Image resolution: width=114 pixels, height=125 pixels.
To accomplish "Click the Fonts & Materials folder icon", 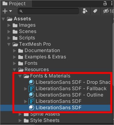I will 26,76.
